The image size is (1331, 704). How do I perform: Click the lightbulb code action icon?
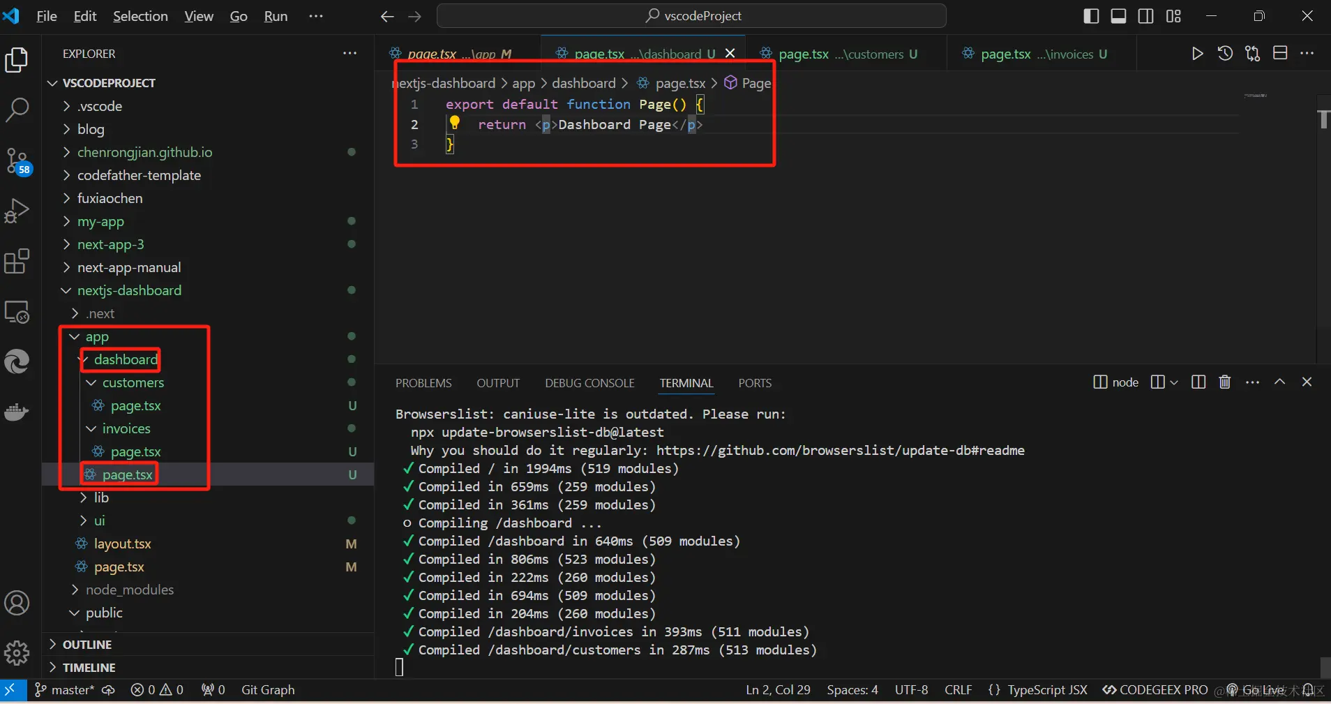[x=455, y=123]
